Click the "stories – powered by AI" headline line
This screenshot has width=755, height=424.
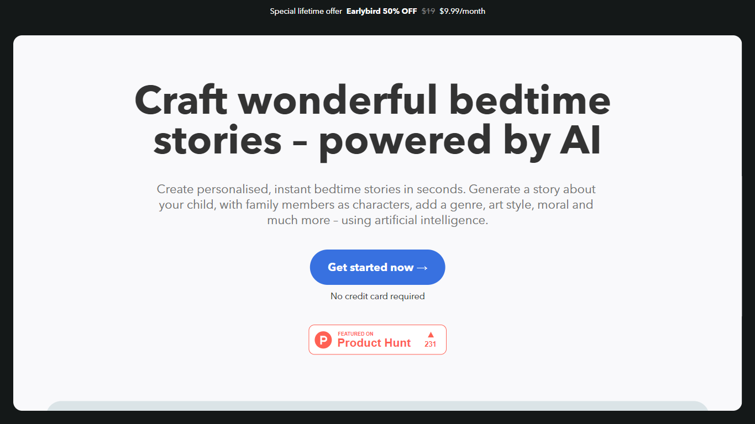click(x=377, y=140)
